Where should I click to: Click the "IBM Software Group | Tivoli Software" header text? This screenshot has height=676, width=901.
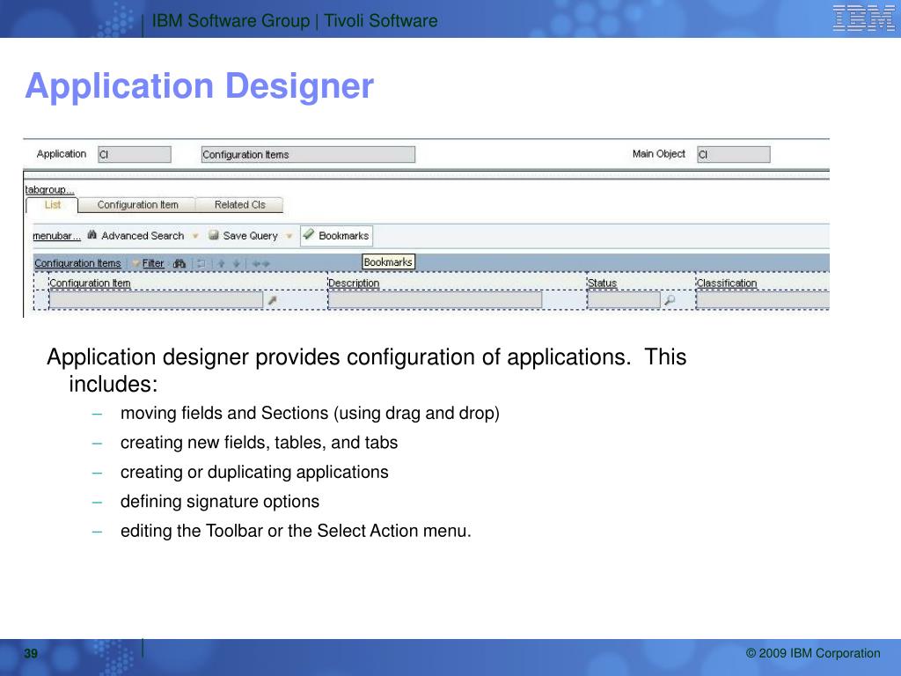[x=295, y=21]
